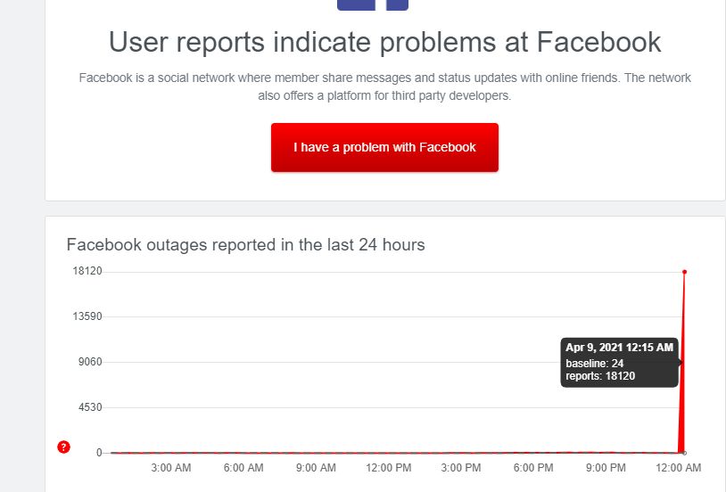726x492 pixels.
Task: Click the 3:00 PM x-axis label
Action: tap(461, 468)
